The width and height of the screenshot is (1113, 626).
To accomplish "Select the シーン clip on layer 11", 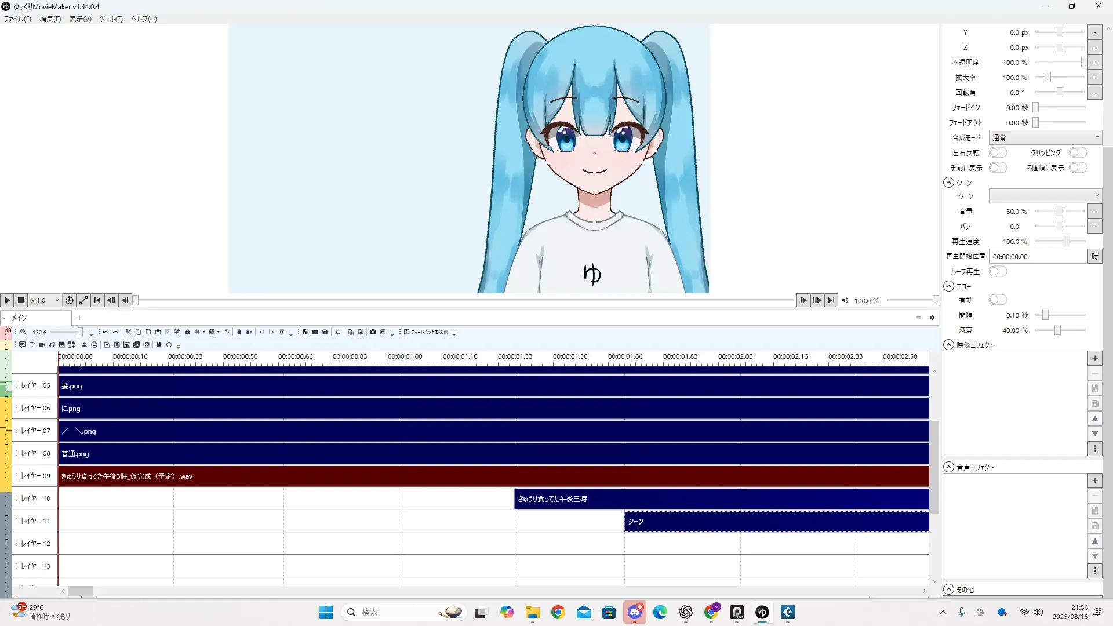I will (776, 522).
